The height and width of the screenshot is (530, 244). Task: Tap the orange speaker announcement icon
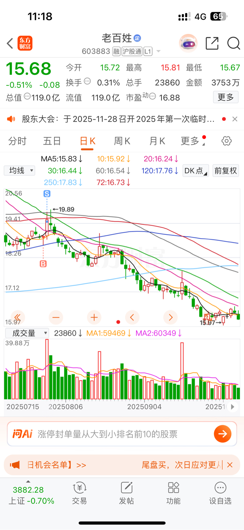pos(11,119)
